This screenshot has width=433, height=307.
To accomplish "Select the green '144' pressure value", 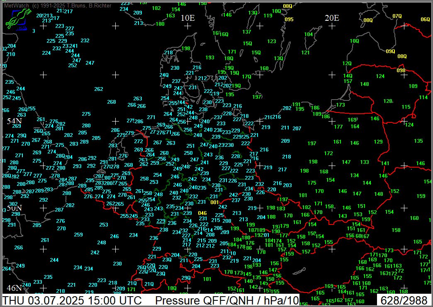I will pos(367,183).
